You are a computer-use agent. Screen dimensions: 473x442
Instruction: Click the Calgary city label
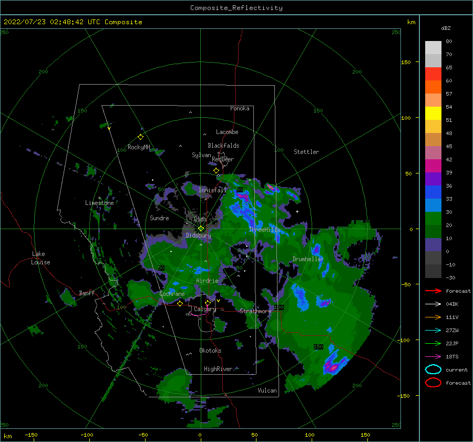[x=205, y=309]
